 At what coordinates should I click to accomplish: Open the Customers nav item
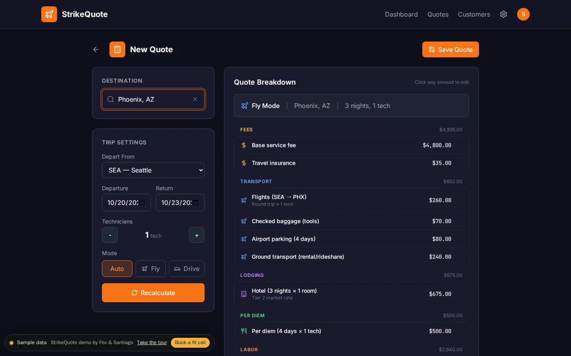[474, 14]
